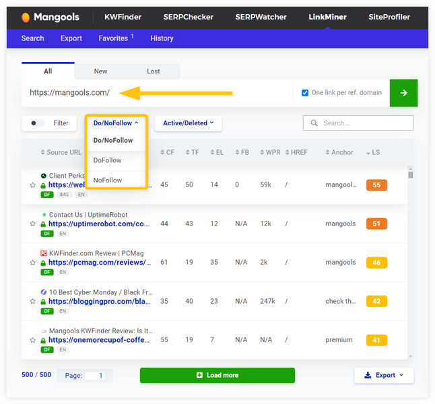This screenshot has height=404, width=435.
Task: Click the UptimeRobot green dot favicon
Action: 44,215
